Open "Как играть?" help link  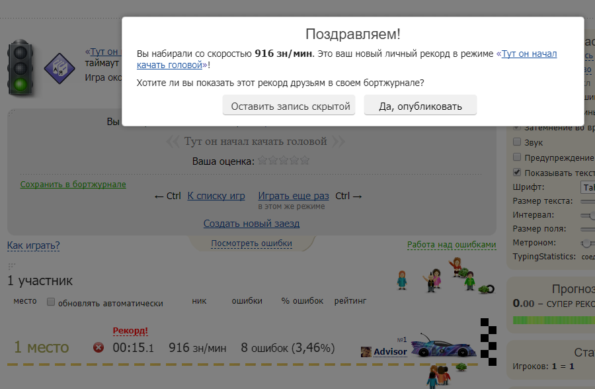pyautogui.click(x=34, y=245)
